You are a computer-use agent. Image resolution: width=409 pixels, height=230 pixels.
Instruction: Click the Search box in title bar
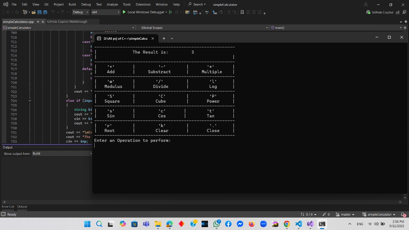click(x=197, y=4)
